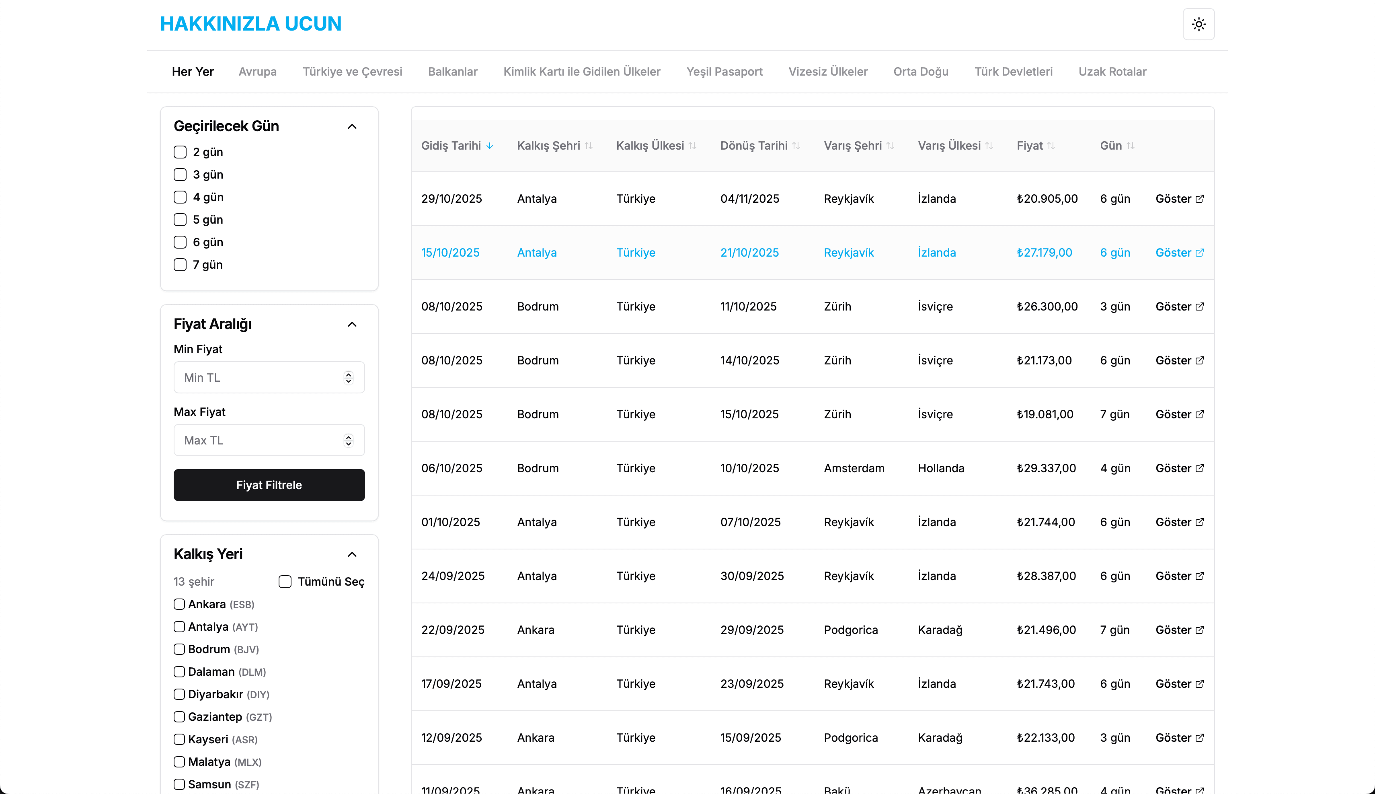Enable the Tümünü Seç checkbox

coord(285,581)
